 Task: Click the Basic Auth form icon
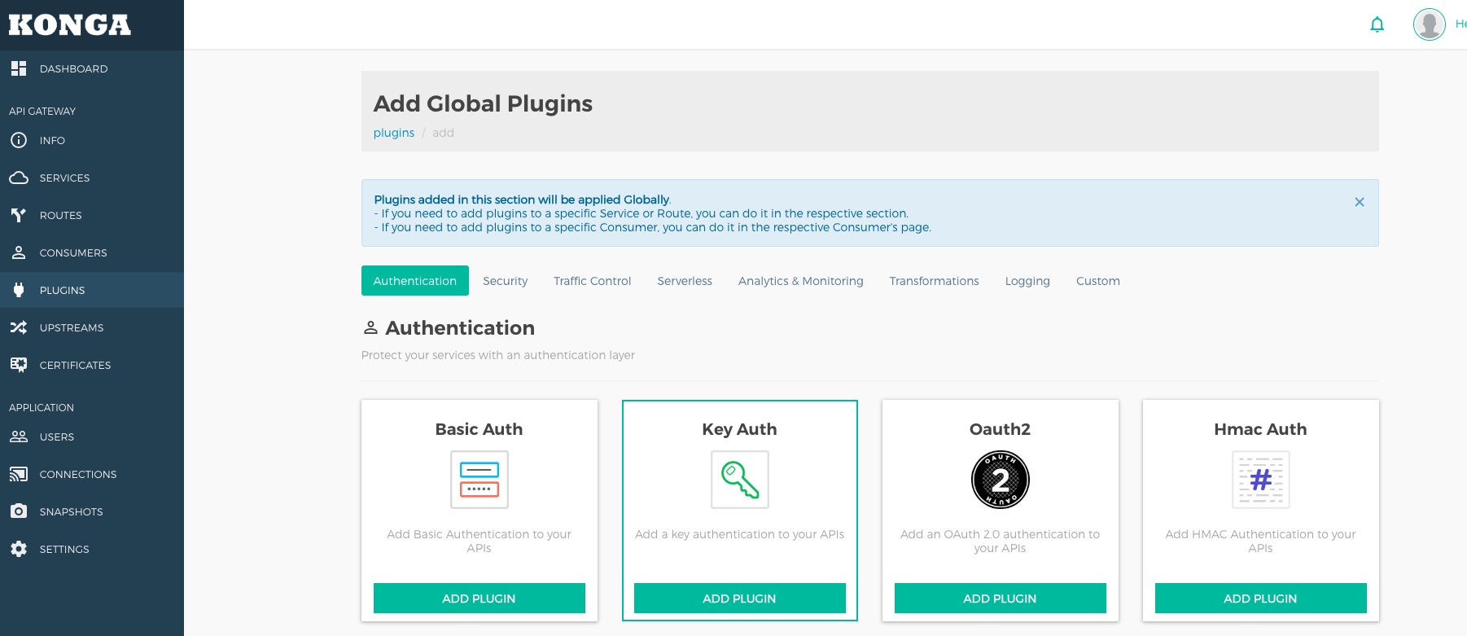480,480
